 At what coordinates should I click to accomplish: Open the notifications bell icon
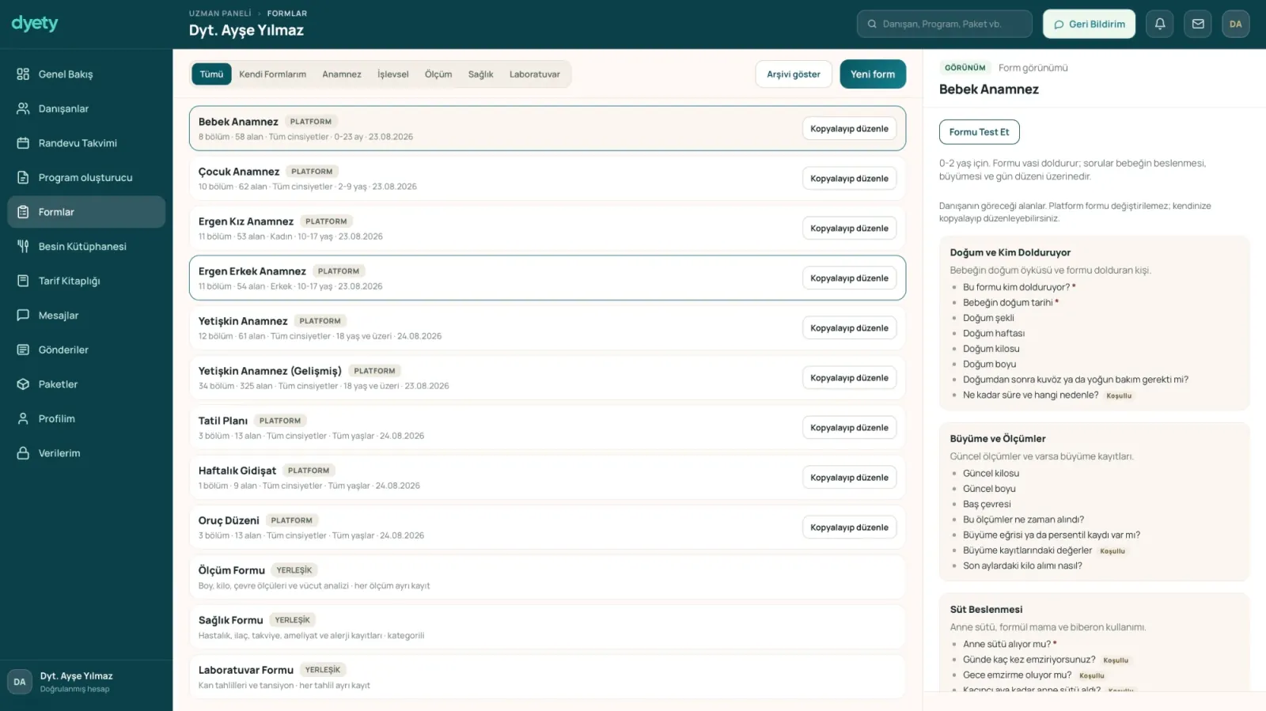(x=1159, y=24)
